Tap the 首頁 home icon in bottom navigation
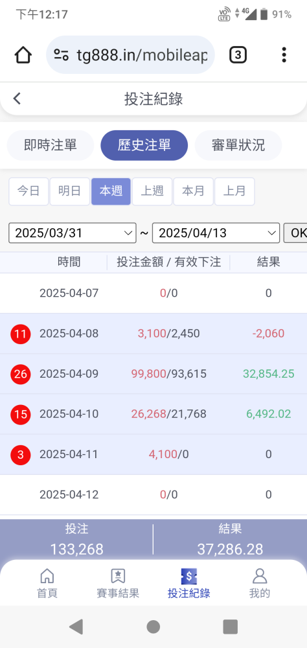The height and width of the screenshot is (648, 307). [x=47, y=575]
